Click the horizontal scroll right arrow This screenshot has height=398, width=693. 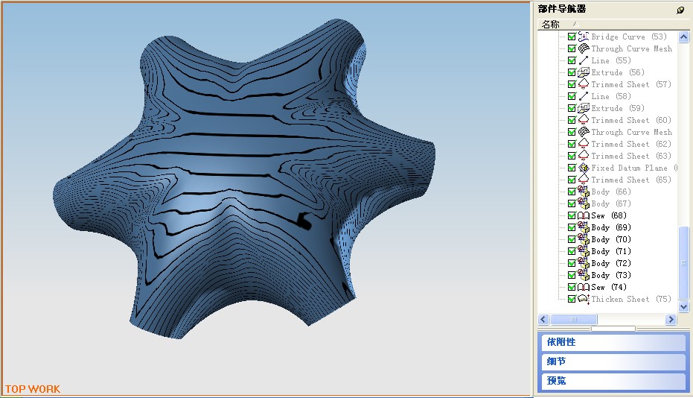click(671, 319)
